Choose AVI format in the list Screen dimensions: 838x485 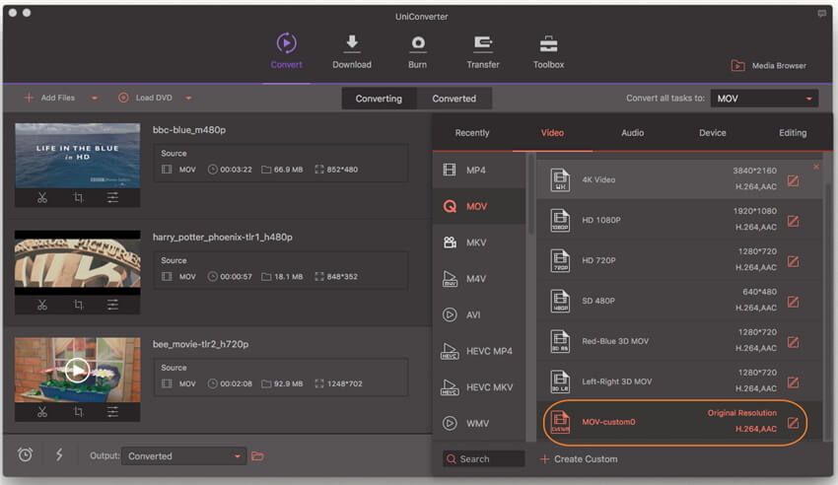click(479, 314)
